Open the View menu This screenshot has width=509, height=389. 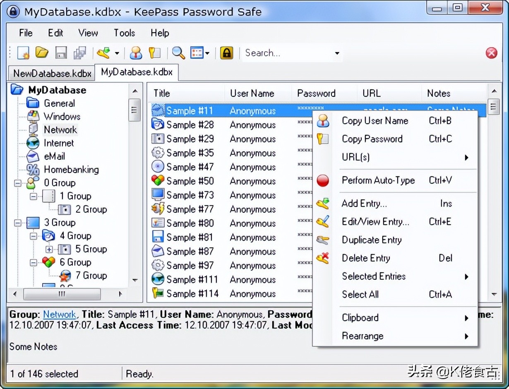(x=88, y=33)
